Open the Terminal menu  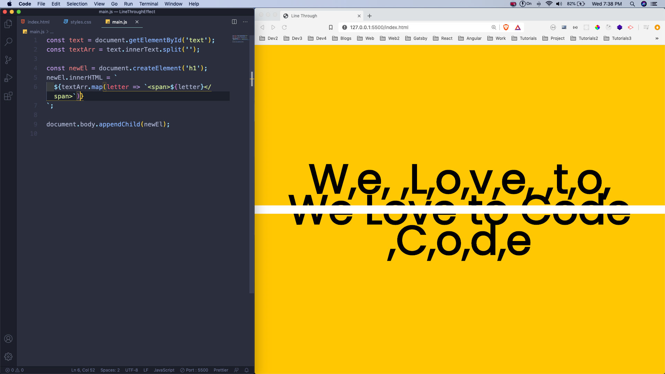point(149,4)
